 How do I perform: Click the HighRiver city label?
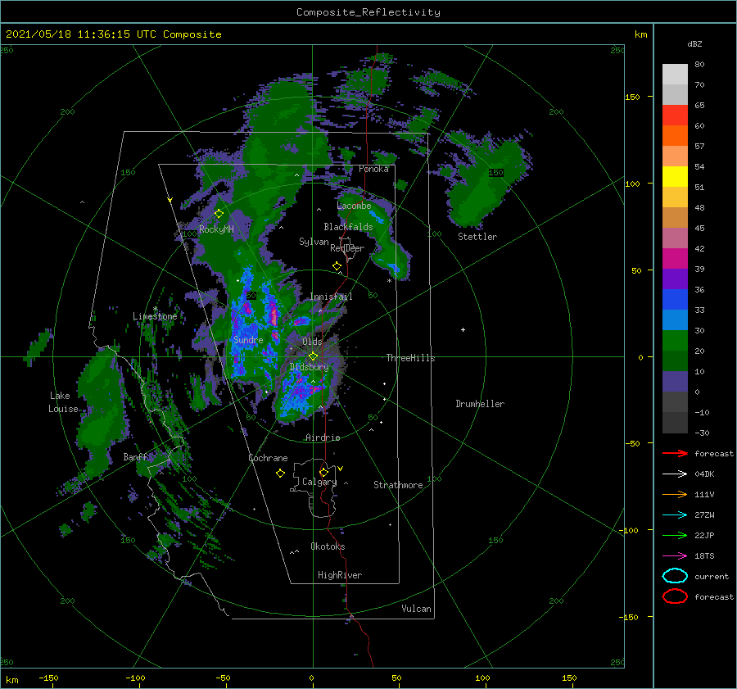(x=339, y=575)
